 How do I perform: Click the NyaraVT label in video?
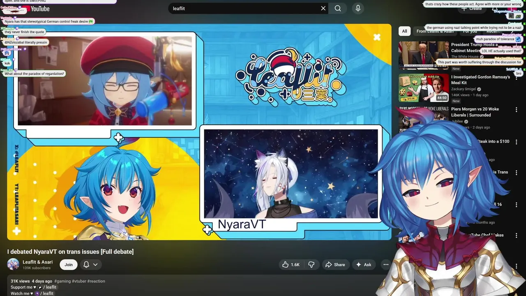click(x=242, y=224)
